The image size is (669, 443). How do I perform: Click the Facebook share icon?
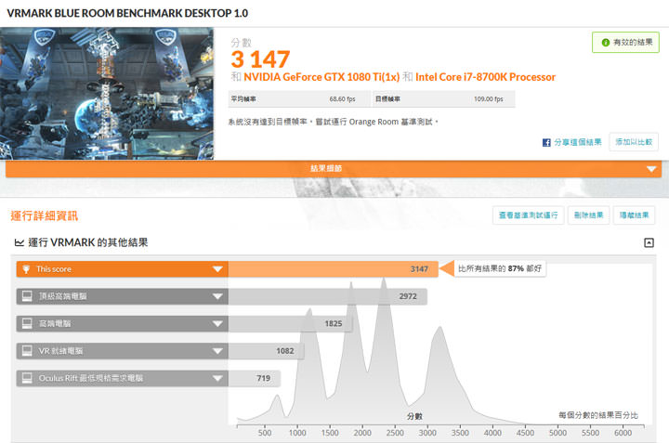tap(547, 142)
